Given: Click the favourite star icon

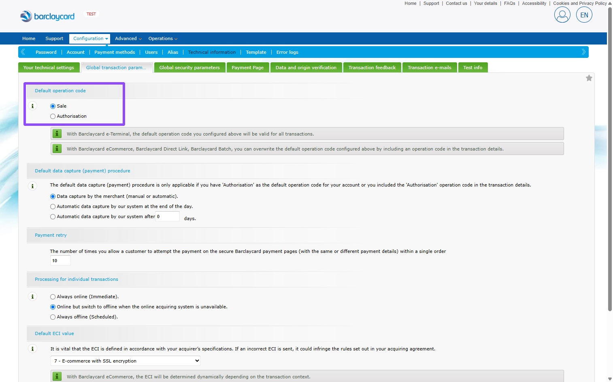Looking at the screenshot, I should coord(589,78).
